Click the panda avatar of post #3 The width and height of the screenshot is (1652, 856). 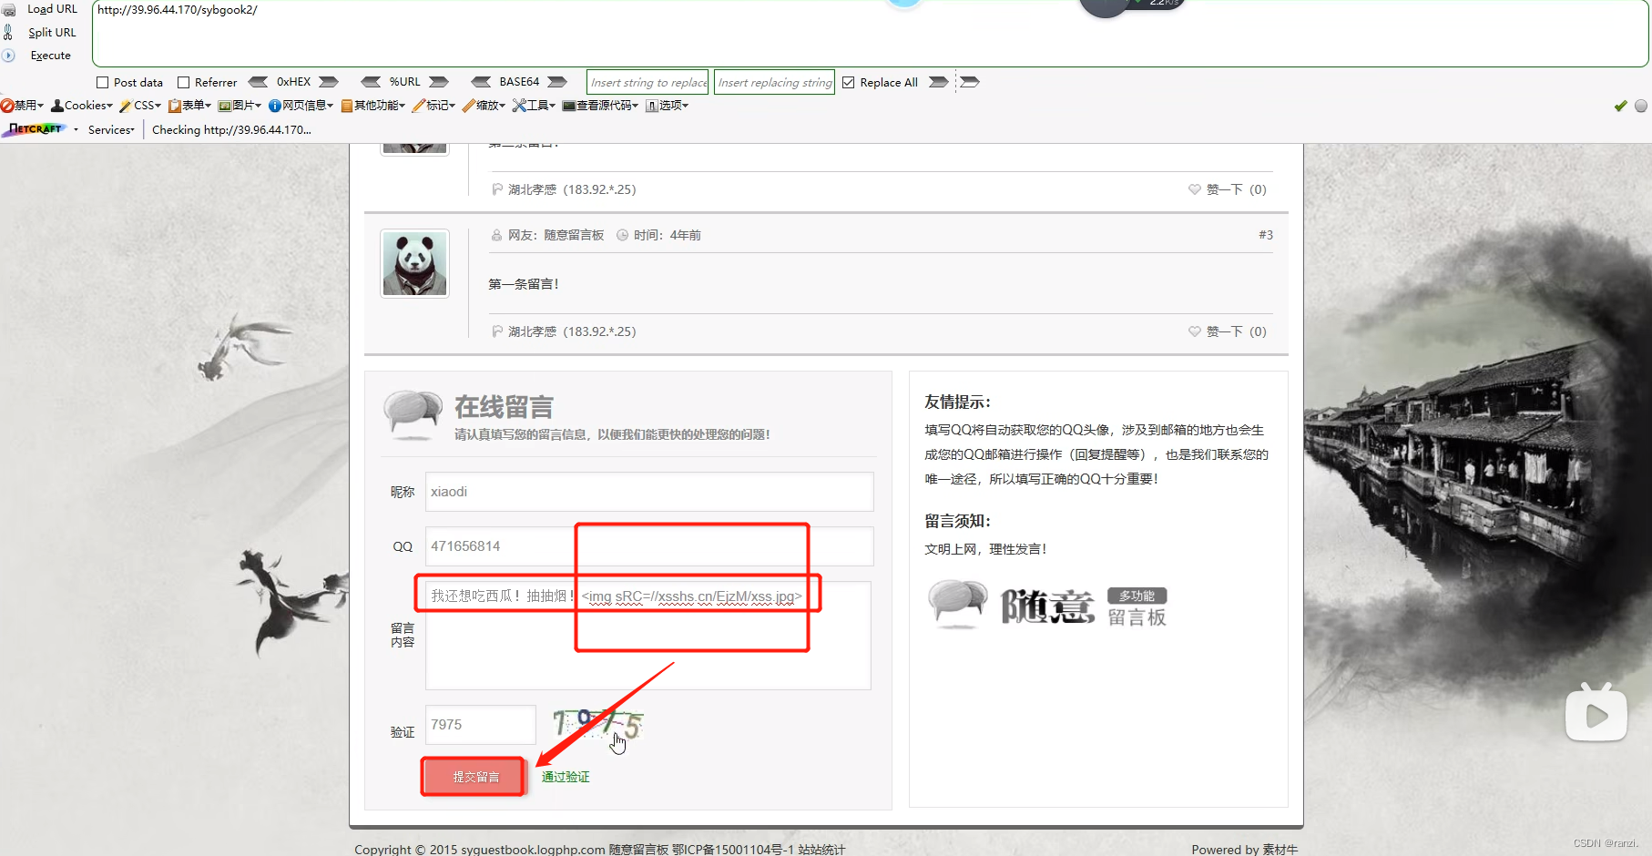[414, 263]
